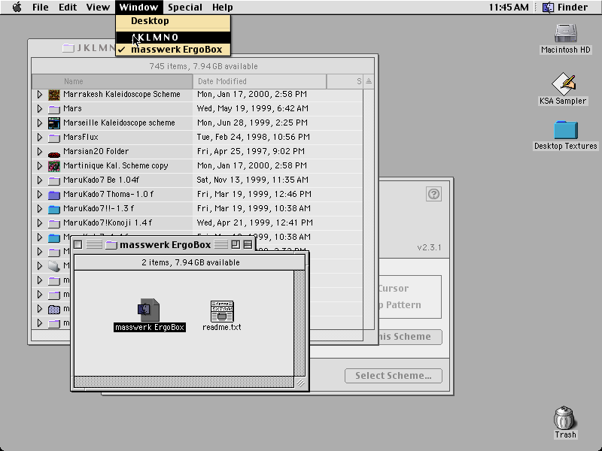
Task: Open the File menu
Action: pyautogui.click(x=41, y=7)
